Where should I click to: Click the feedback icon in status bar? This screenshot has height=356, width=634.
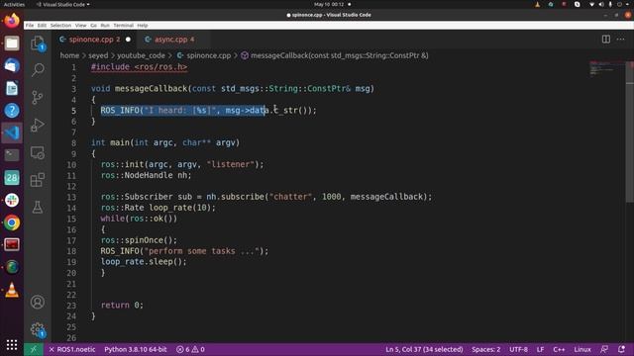click(604, 349)
